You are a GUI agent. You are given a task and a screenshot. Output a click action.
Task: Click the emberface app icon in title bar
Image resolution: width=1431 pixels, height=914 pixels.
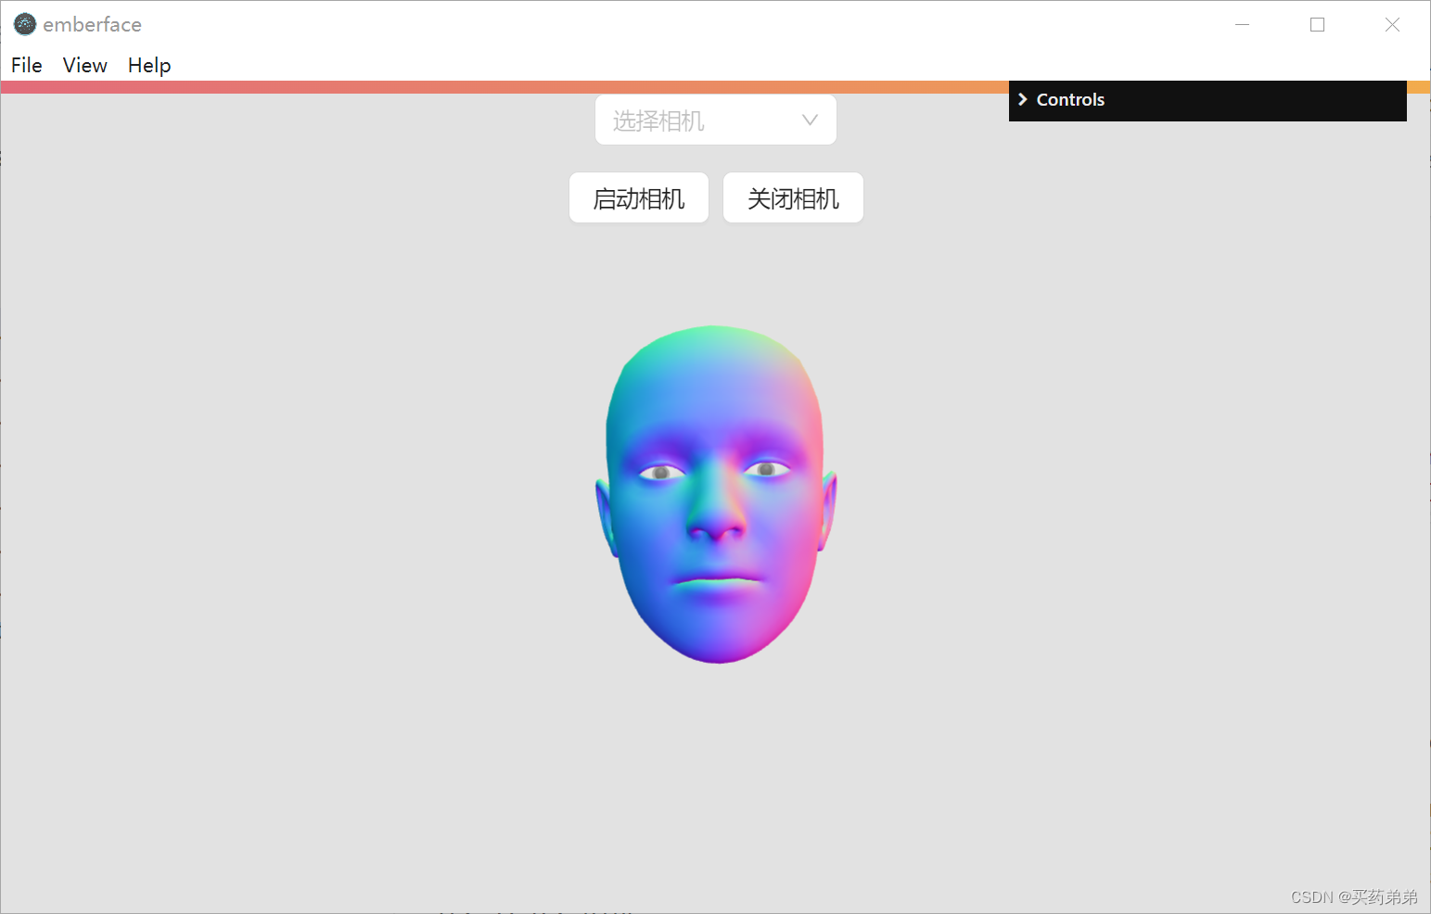click(25, 24)
